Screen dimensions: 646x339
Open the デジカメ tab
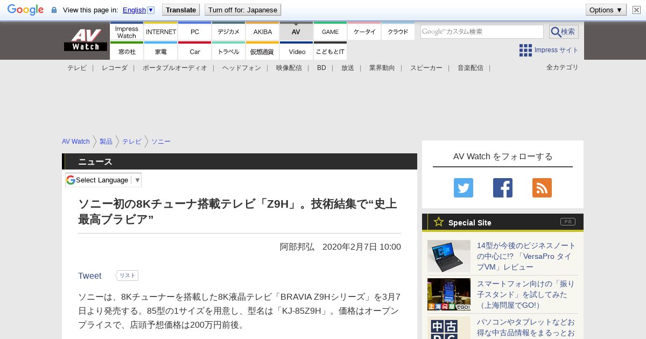pos(229,31)
